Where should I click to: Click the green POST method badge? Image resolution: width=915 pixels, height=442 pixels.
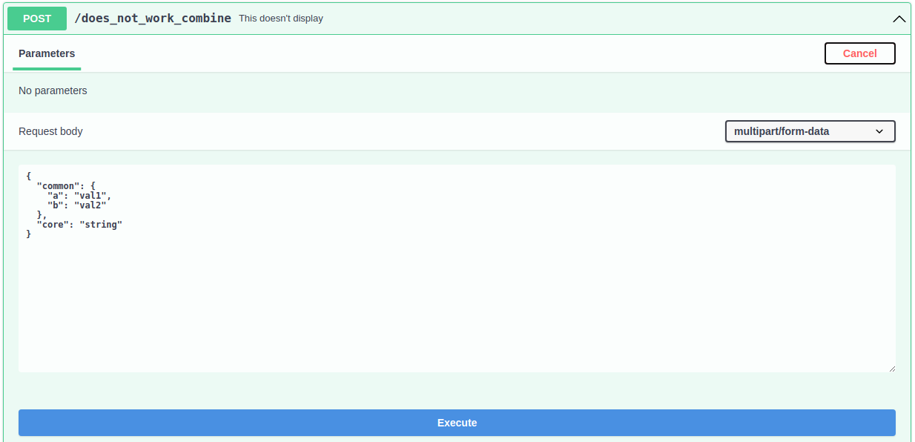[x=36, y=18]
